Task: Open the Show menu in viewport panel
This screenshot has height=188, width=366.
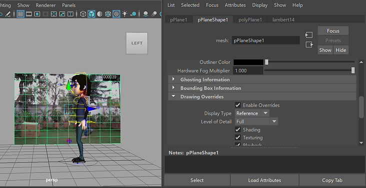Action: click(x=23, y=5)
